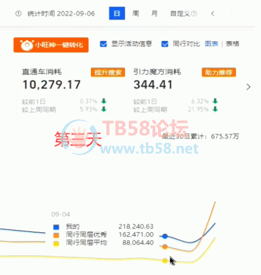261x275 pixels.
Task: Click the 0.37% change value
Action: pyautogui.click(x=89, y=101)
